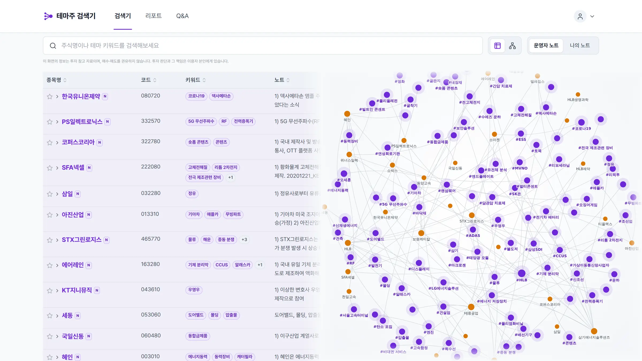
Task: Star STX그린로지스 as favorite
Action: pos(49,240)
